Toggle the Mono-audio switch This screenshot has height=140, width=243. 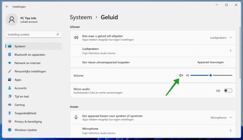tap(228, 90)
